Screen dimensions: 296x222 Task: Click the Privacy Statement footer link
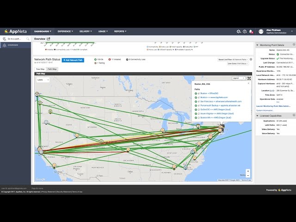49,192
